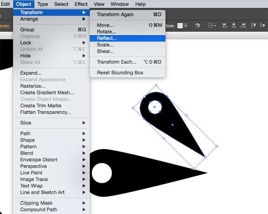Choose Expand... in Object menu
The height and width of the screenshot is (214, 268).
[x=52, y=73]
